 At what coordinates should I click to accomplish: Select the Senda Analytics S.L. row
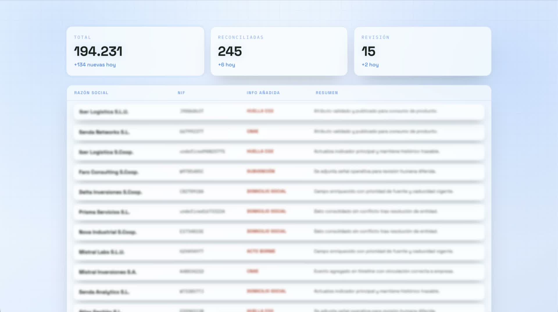tap(279, 292)
